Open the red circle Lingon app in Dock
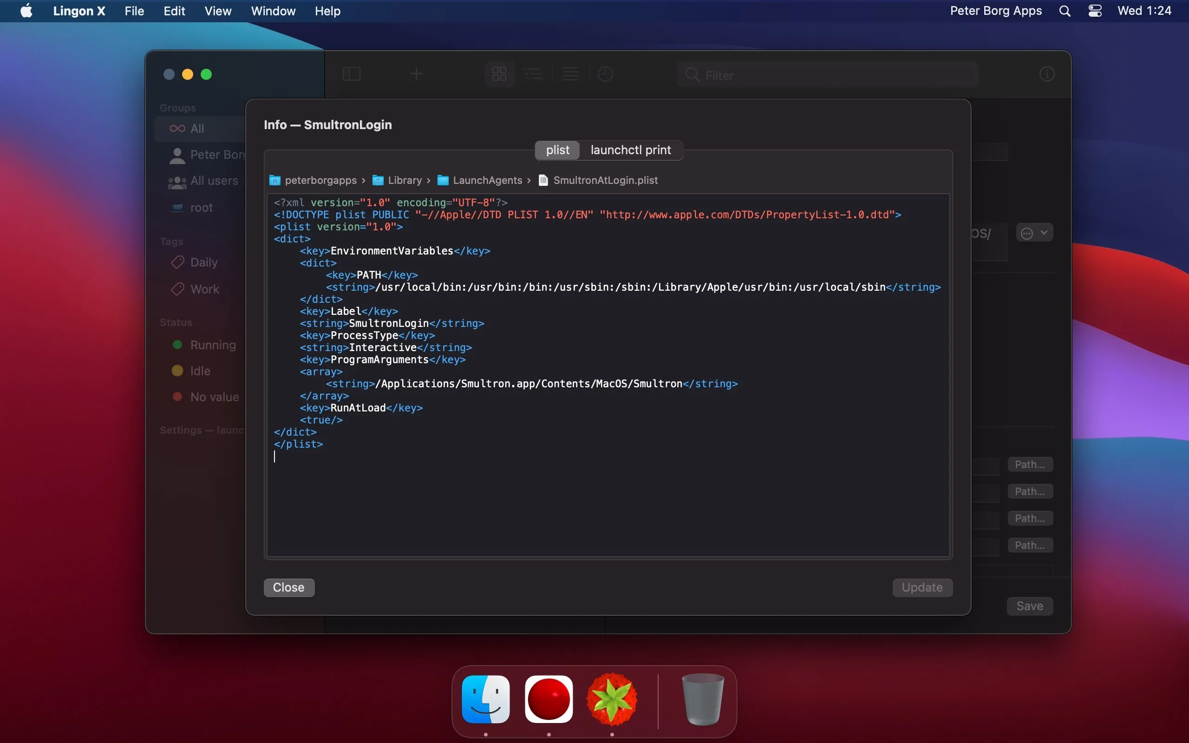The height and width of the screenshot is (743, 1189). coord(549,699)
